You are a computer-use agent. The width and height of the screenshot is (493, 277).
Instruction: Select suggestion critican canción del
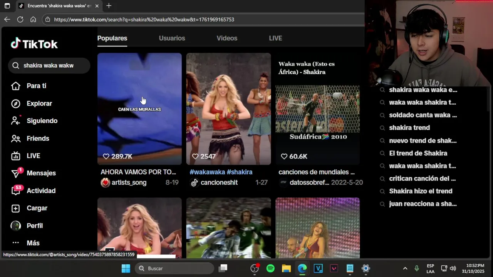(422, 179)
